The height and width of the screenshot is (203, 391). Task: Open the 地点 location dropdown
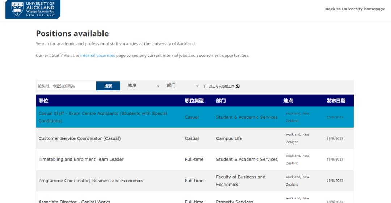(143, 86)
